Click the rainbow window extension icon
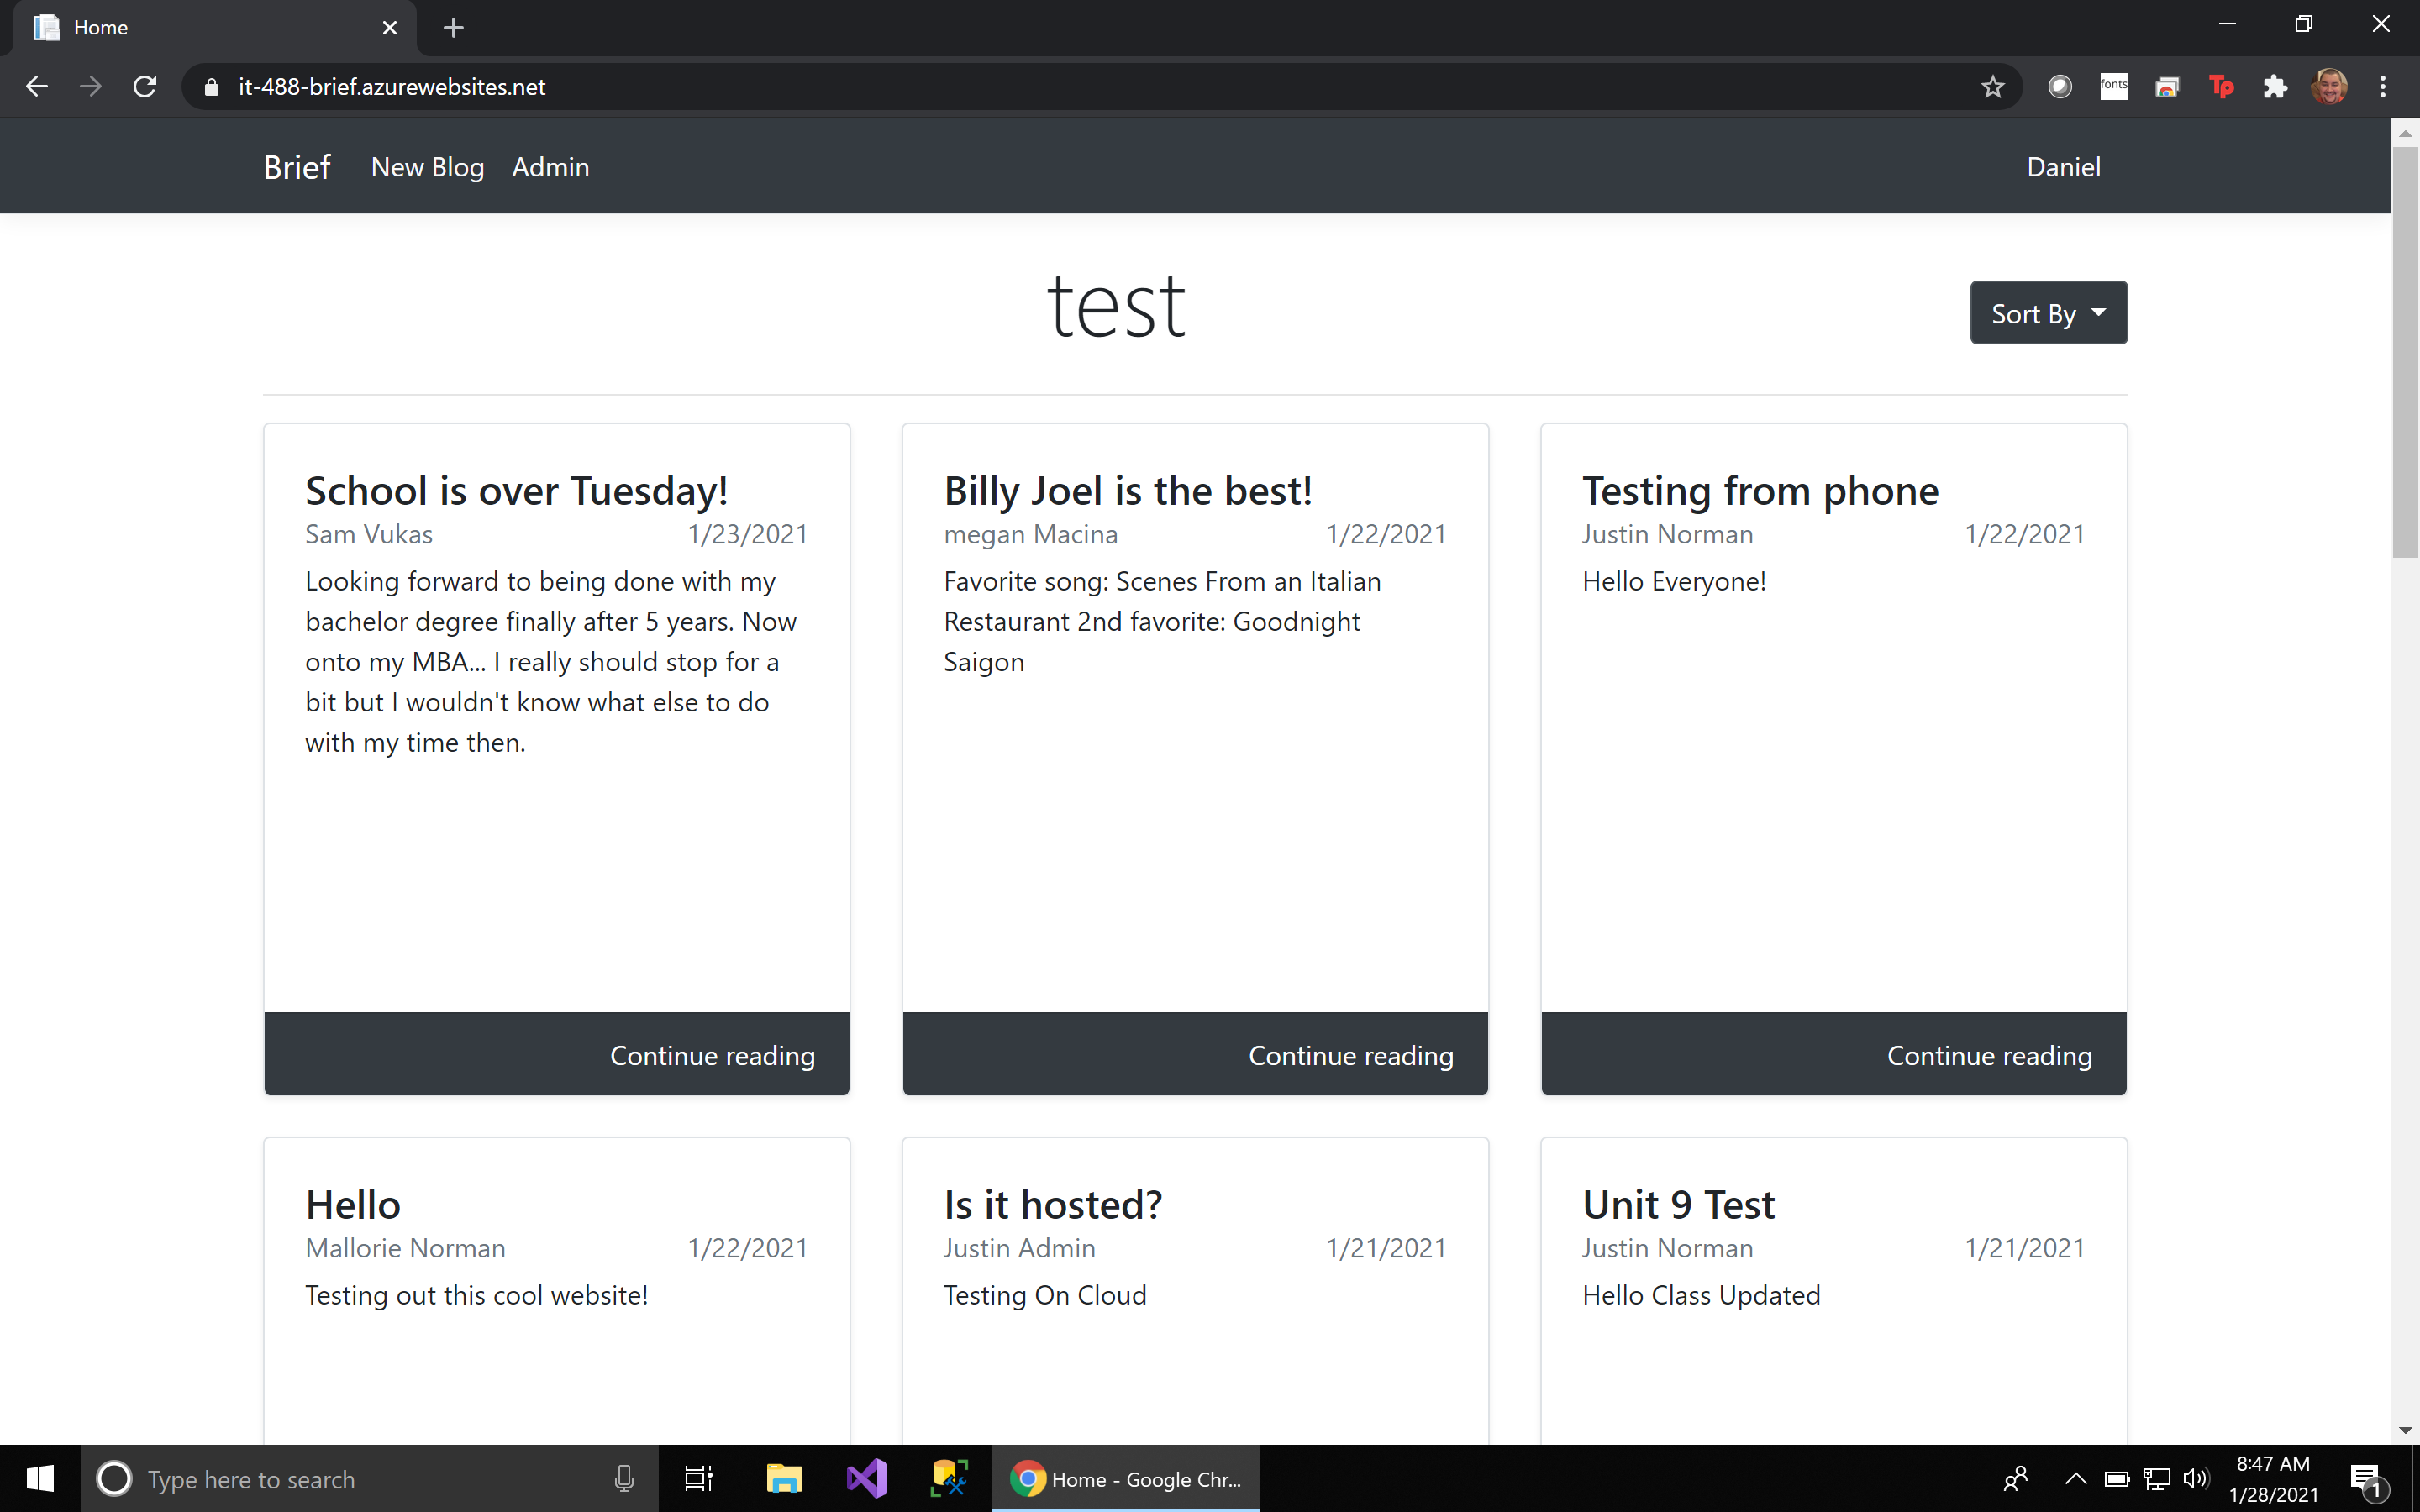This screenshot has height=1512, width=2420. click(x=2167, y=87)
